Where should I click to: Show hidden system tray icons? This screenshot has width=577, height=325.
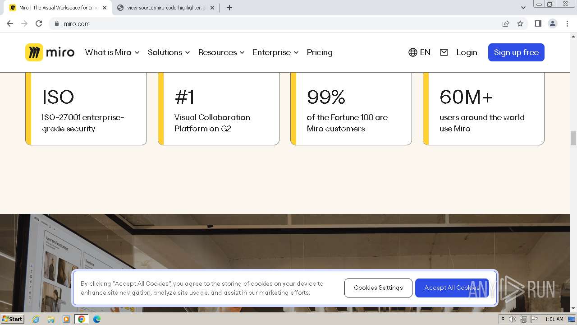click(x=503, y=319)
